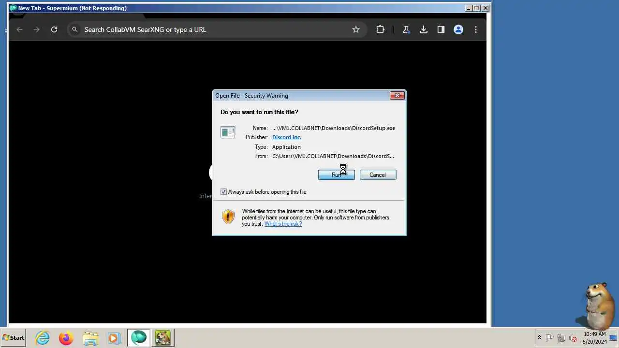Viewport: 619px width, 348px height.
Task: Uncheck Always ask before opening this file
Action: [223, 192]
